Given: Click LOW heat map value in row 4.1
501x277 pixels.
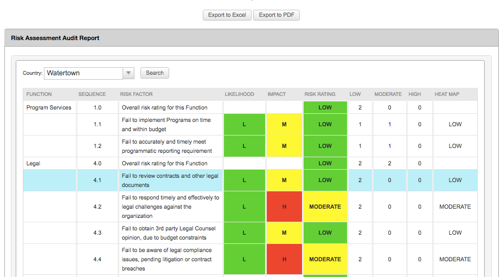Looking at the screenshot, I should click(x=455, y=180).
